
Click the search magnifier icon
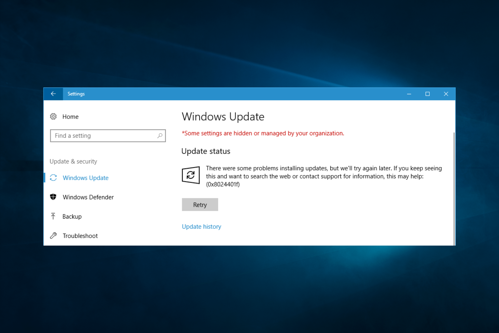click(x=160, y=136)
